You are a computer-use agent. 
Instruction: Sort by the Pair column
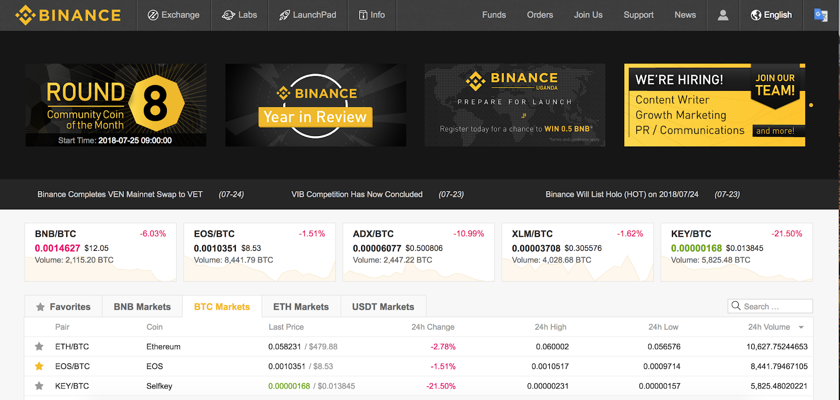tap(62, 327)
